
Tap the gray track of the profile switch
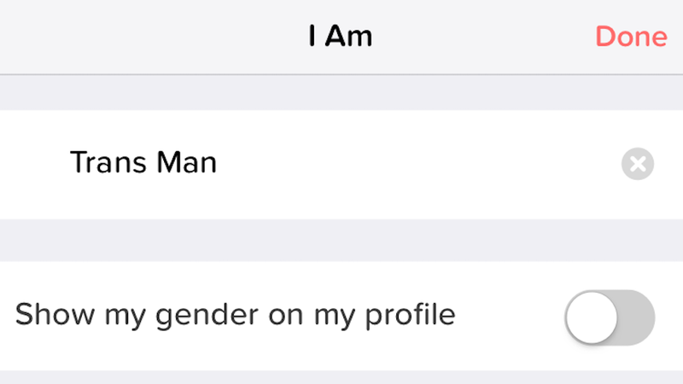coord(636,317)
